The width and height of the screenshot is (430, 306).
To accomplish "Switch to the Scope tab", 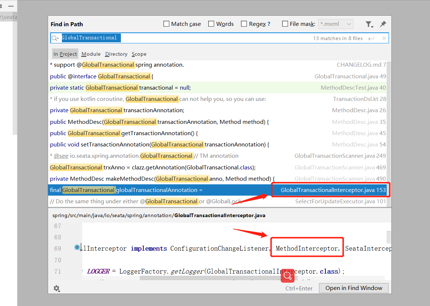I will coord(139,54).
